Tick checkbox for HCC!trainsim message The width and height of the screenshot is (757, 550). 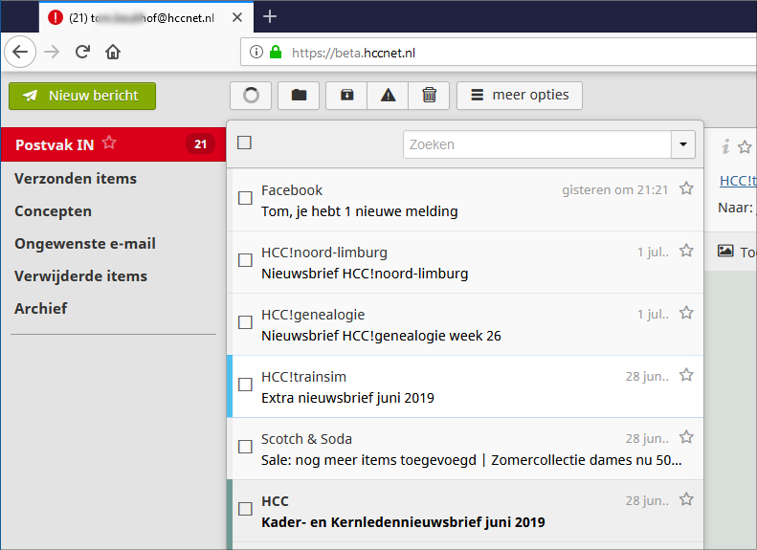coord(245,385)
